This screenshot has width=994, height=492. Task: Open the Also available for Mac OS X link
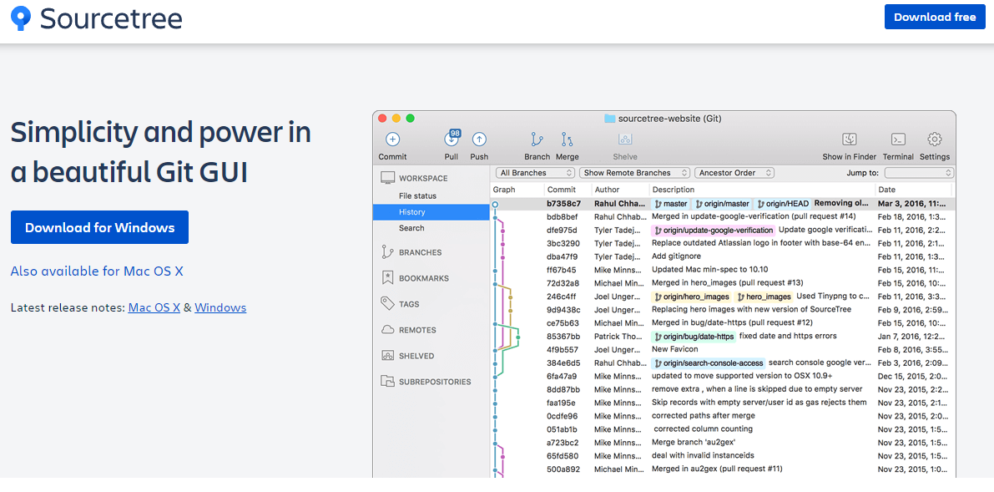pos(97,271)
